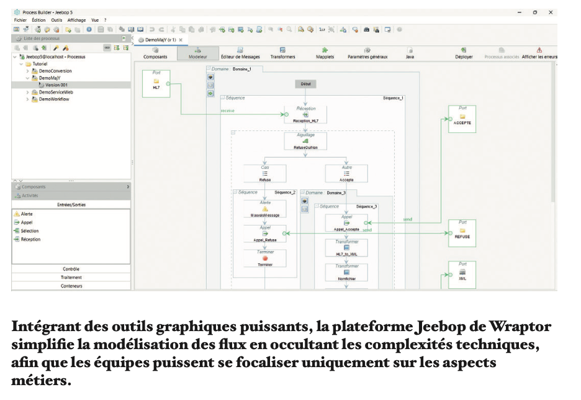Open the Mapplets view
Viewport: 581px width, 400px height.
click(x=325, y=53)
